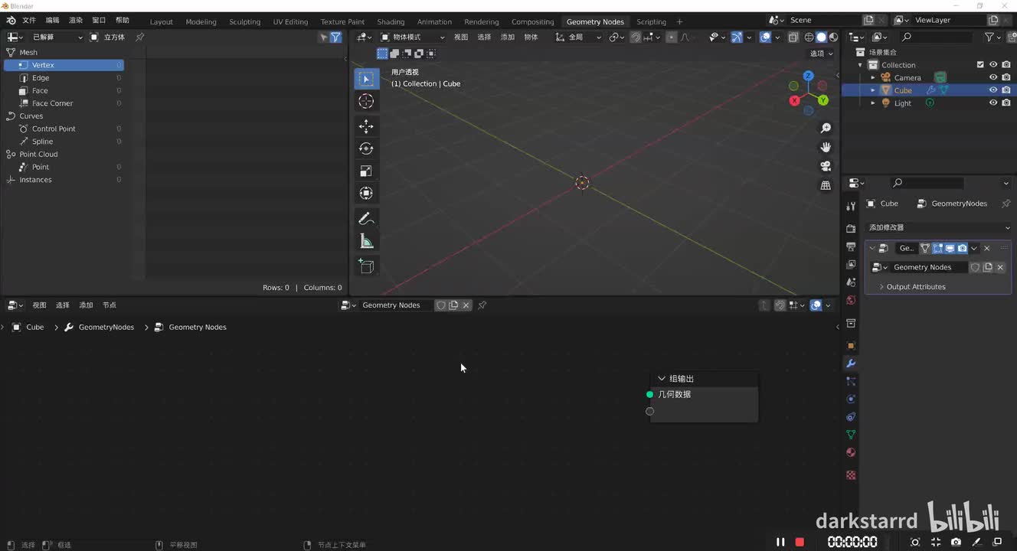Select the Cursor tool in viewport toolbar
Image resolution: width=1017 pixels, height=551 pixels.
(366, 101)
